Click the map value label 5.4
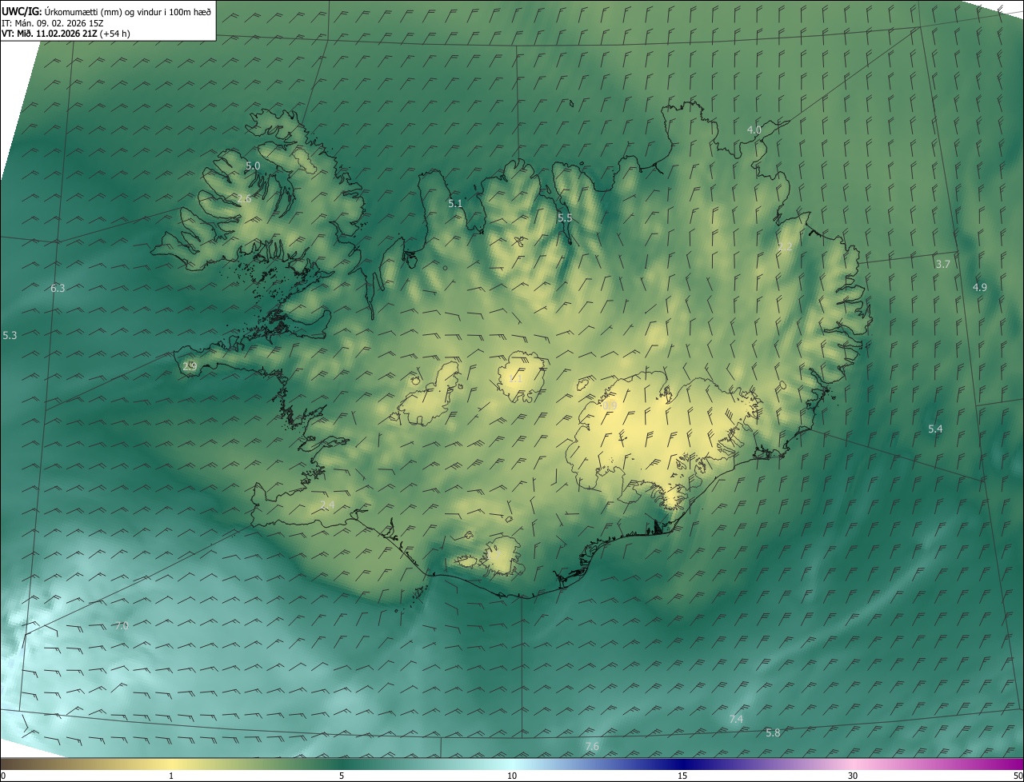The image size is (1024, 782). coord(935,429)
